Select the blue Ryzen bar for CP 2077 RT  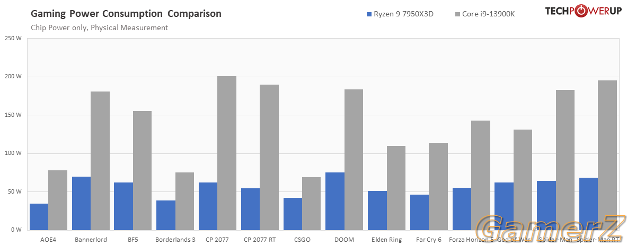250,209
